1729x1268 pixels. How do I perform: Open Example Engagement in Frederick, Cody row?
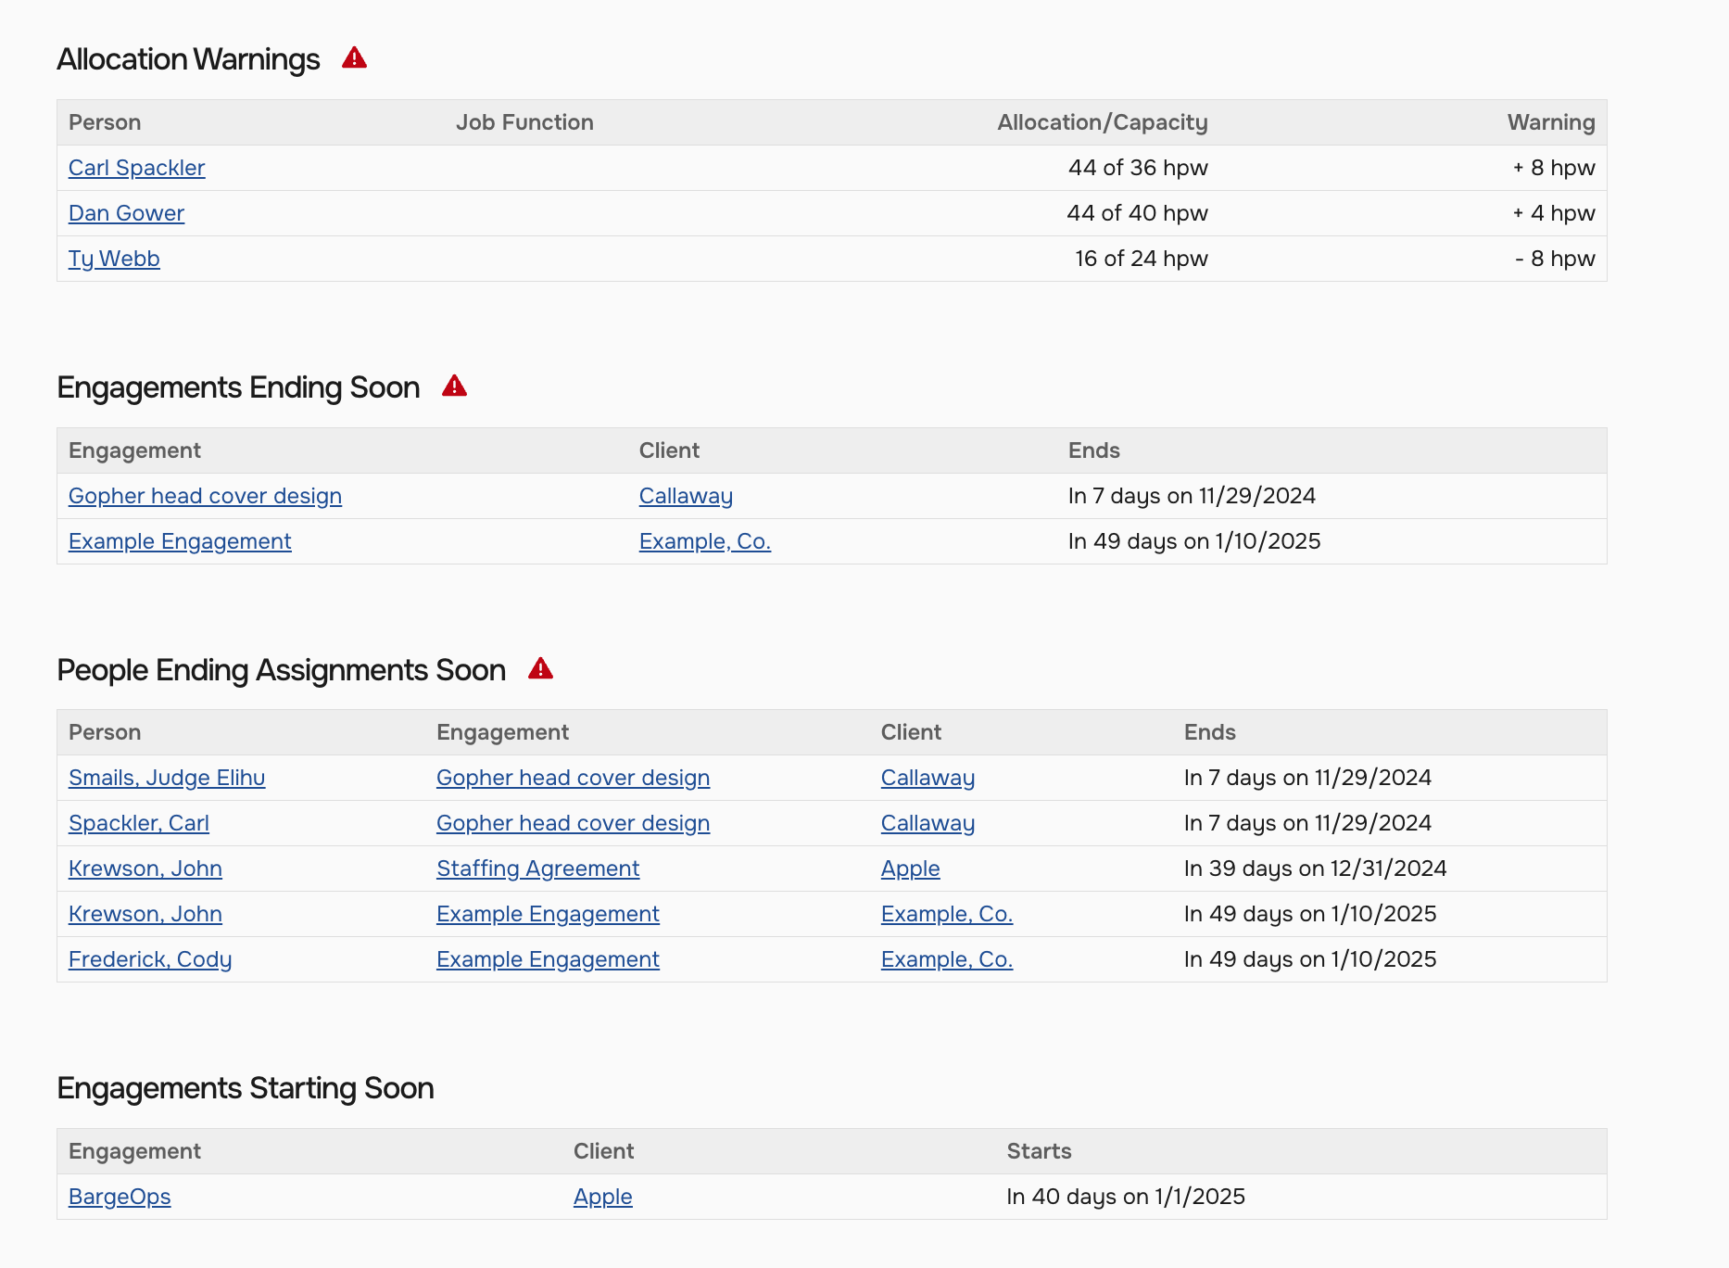tap(548, 959)
